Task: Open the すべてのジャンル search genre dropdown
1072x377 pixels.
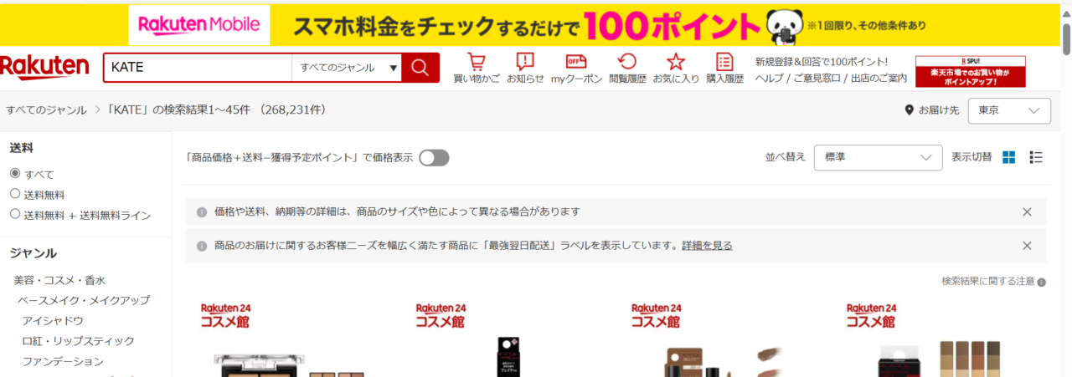Action: [347, 68]
